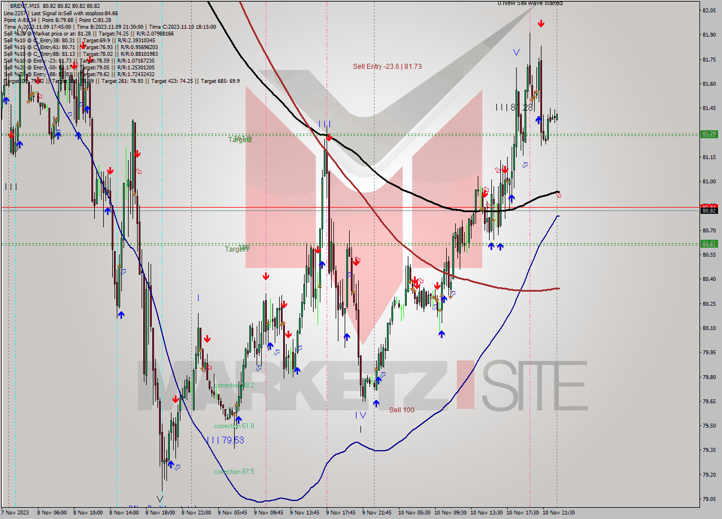Screen dimensions: 722x519
Task: Click the 80.10 price axis label
Action: click(709, 328)
